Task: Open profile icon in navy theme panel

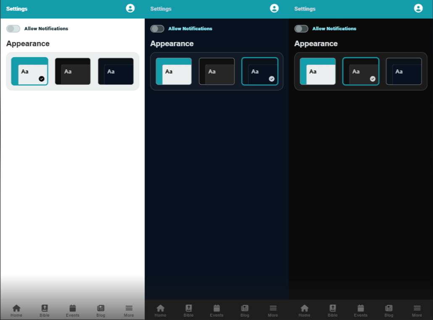Action: pyautogui.click(x=274, y=8)
